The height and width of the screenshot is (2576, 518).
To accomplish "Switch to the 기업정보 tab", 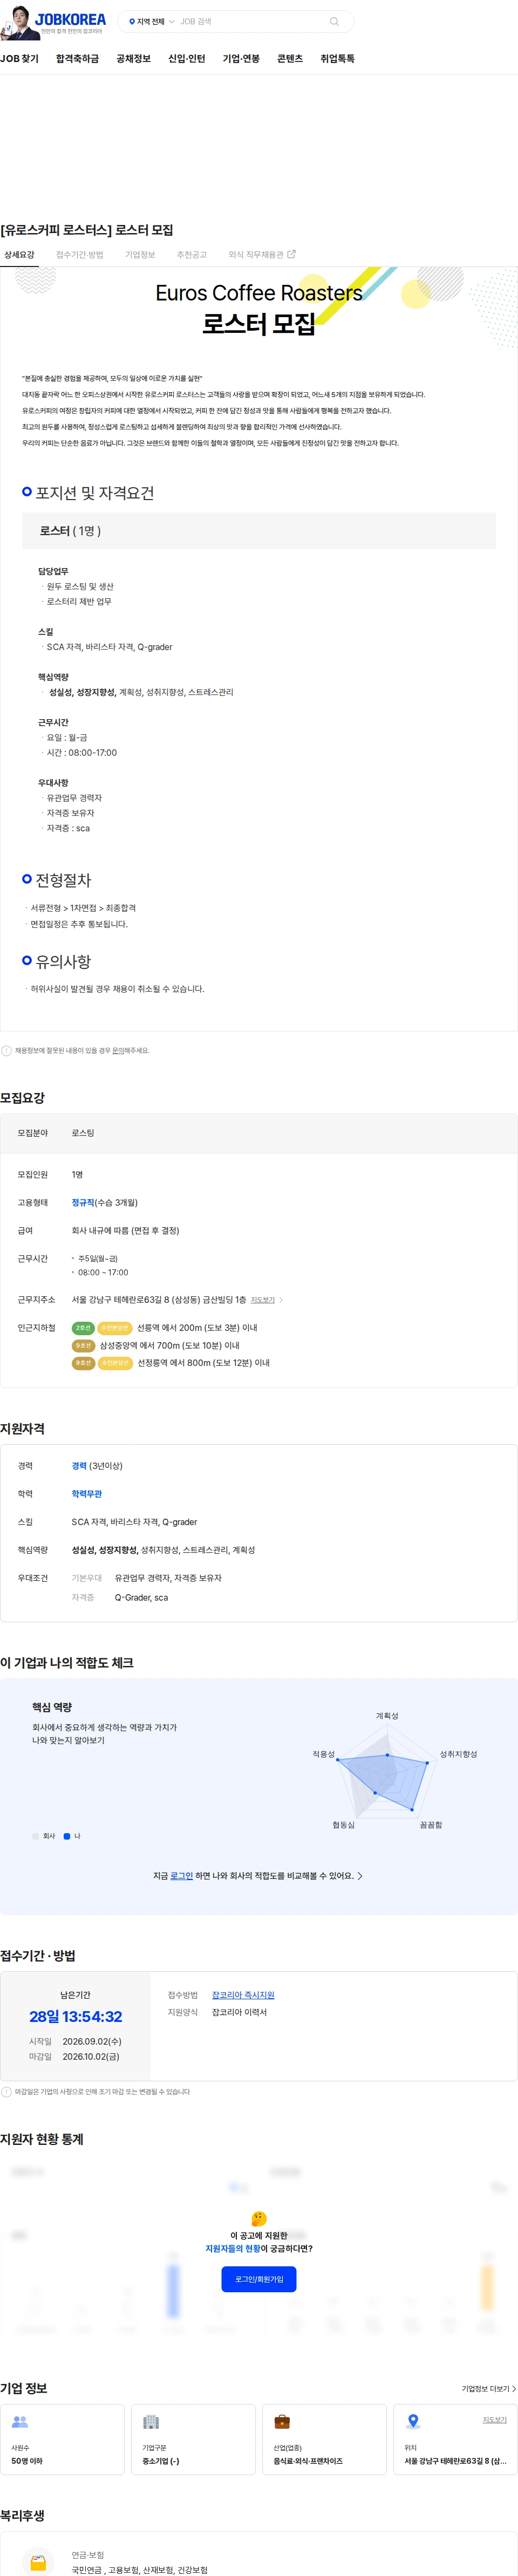I will click(x=140, y=255).
